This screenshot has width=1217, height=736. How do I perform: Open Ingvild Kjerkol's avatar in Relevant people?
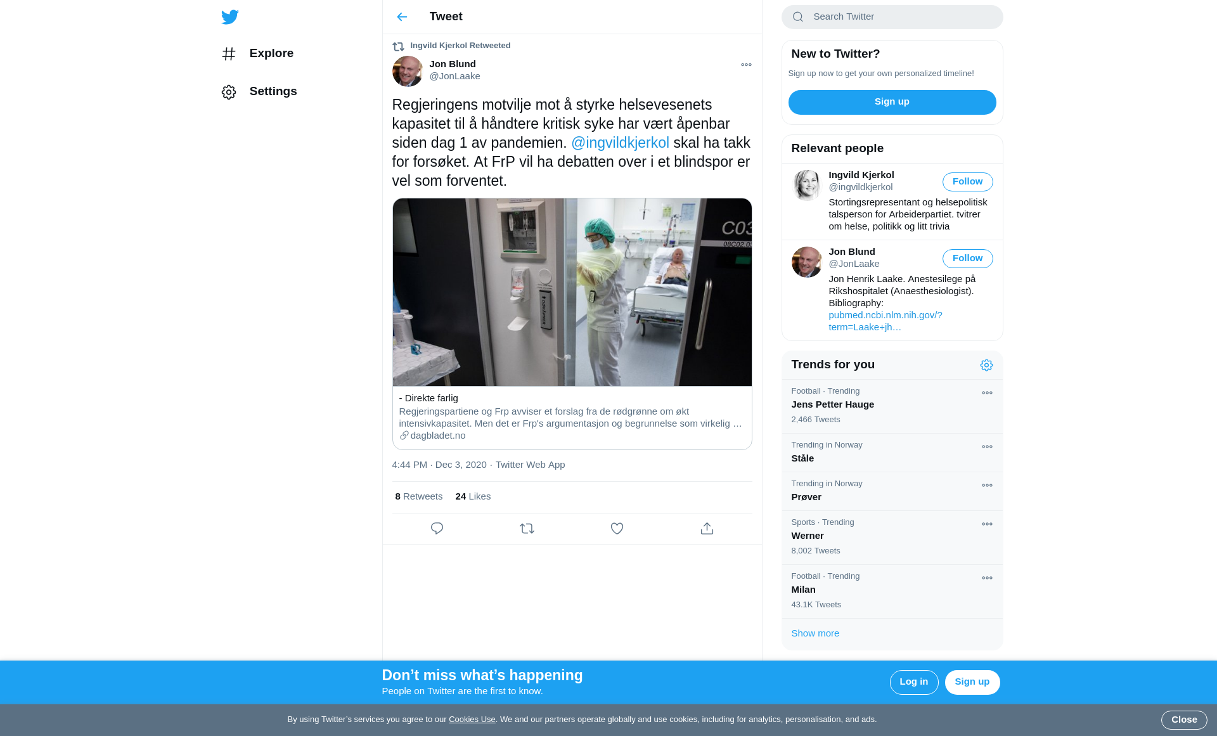click(x=807, y=185)
